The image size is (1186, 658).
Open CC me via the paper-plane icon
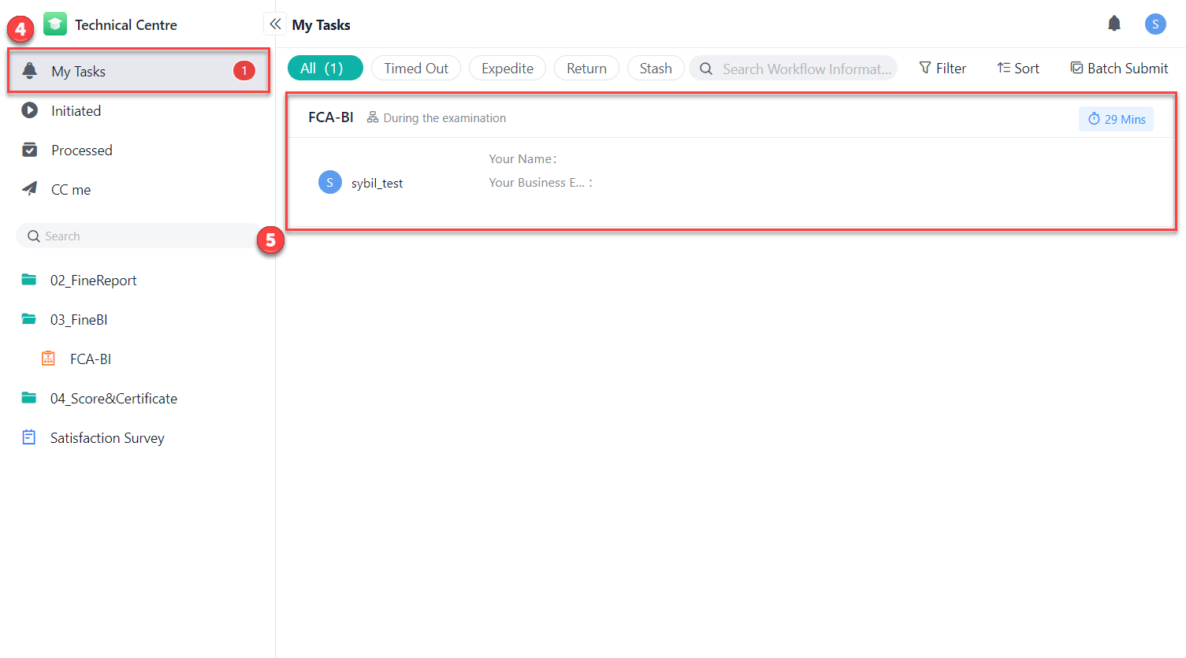click(x=30, y=189)
